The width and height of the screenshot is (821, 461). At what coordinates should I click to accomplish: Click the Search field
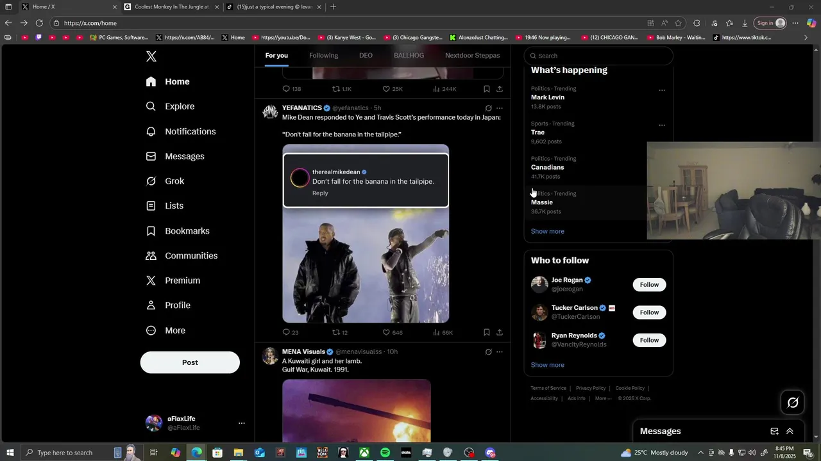(598, 56)
